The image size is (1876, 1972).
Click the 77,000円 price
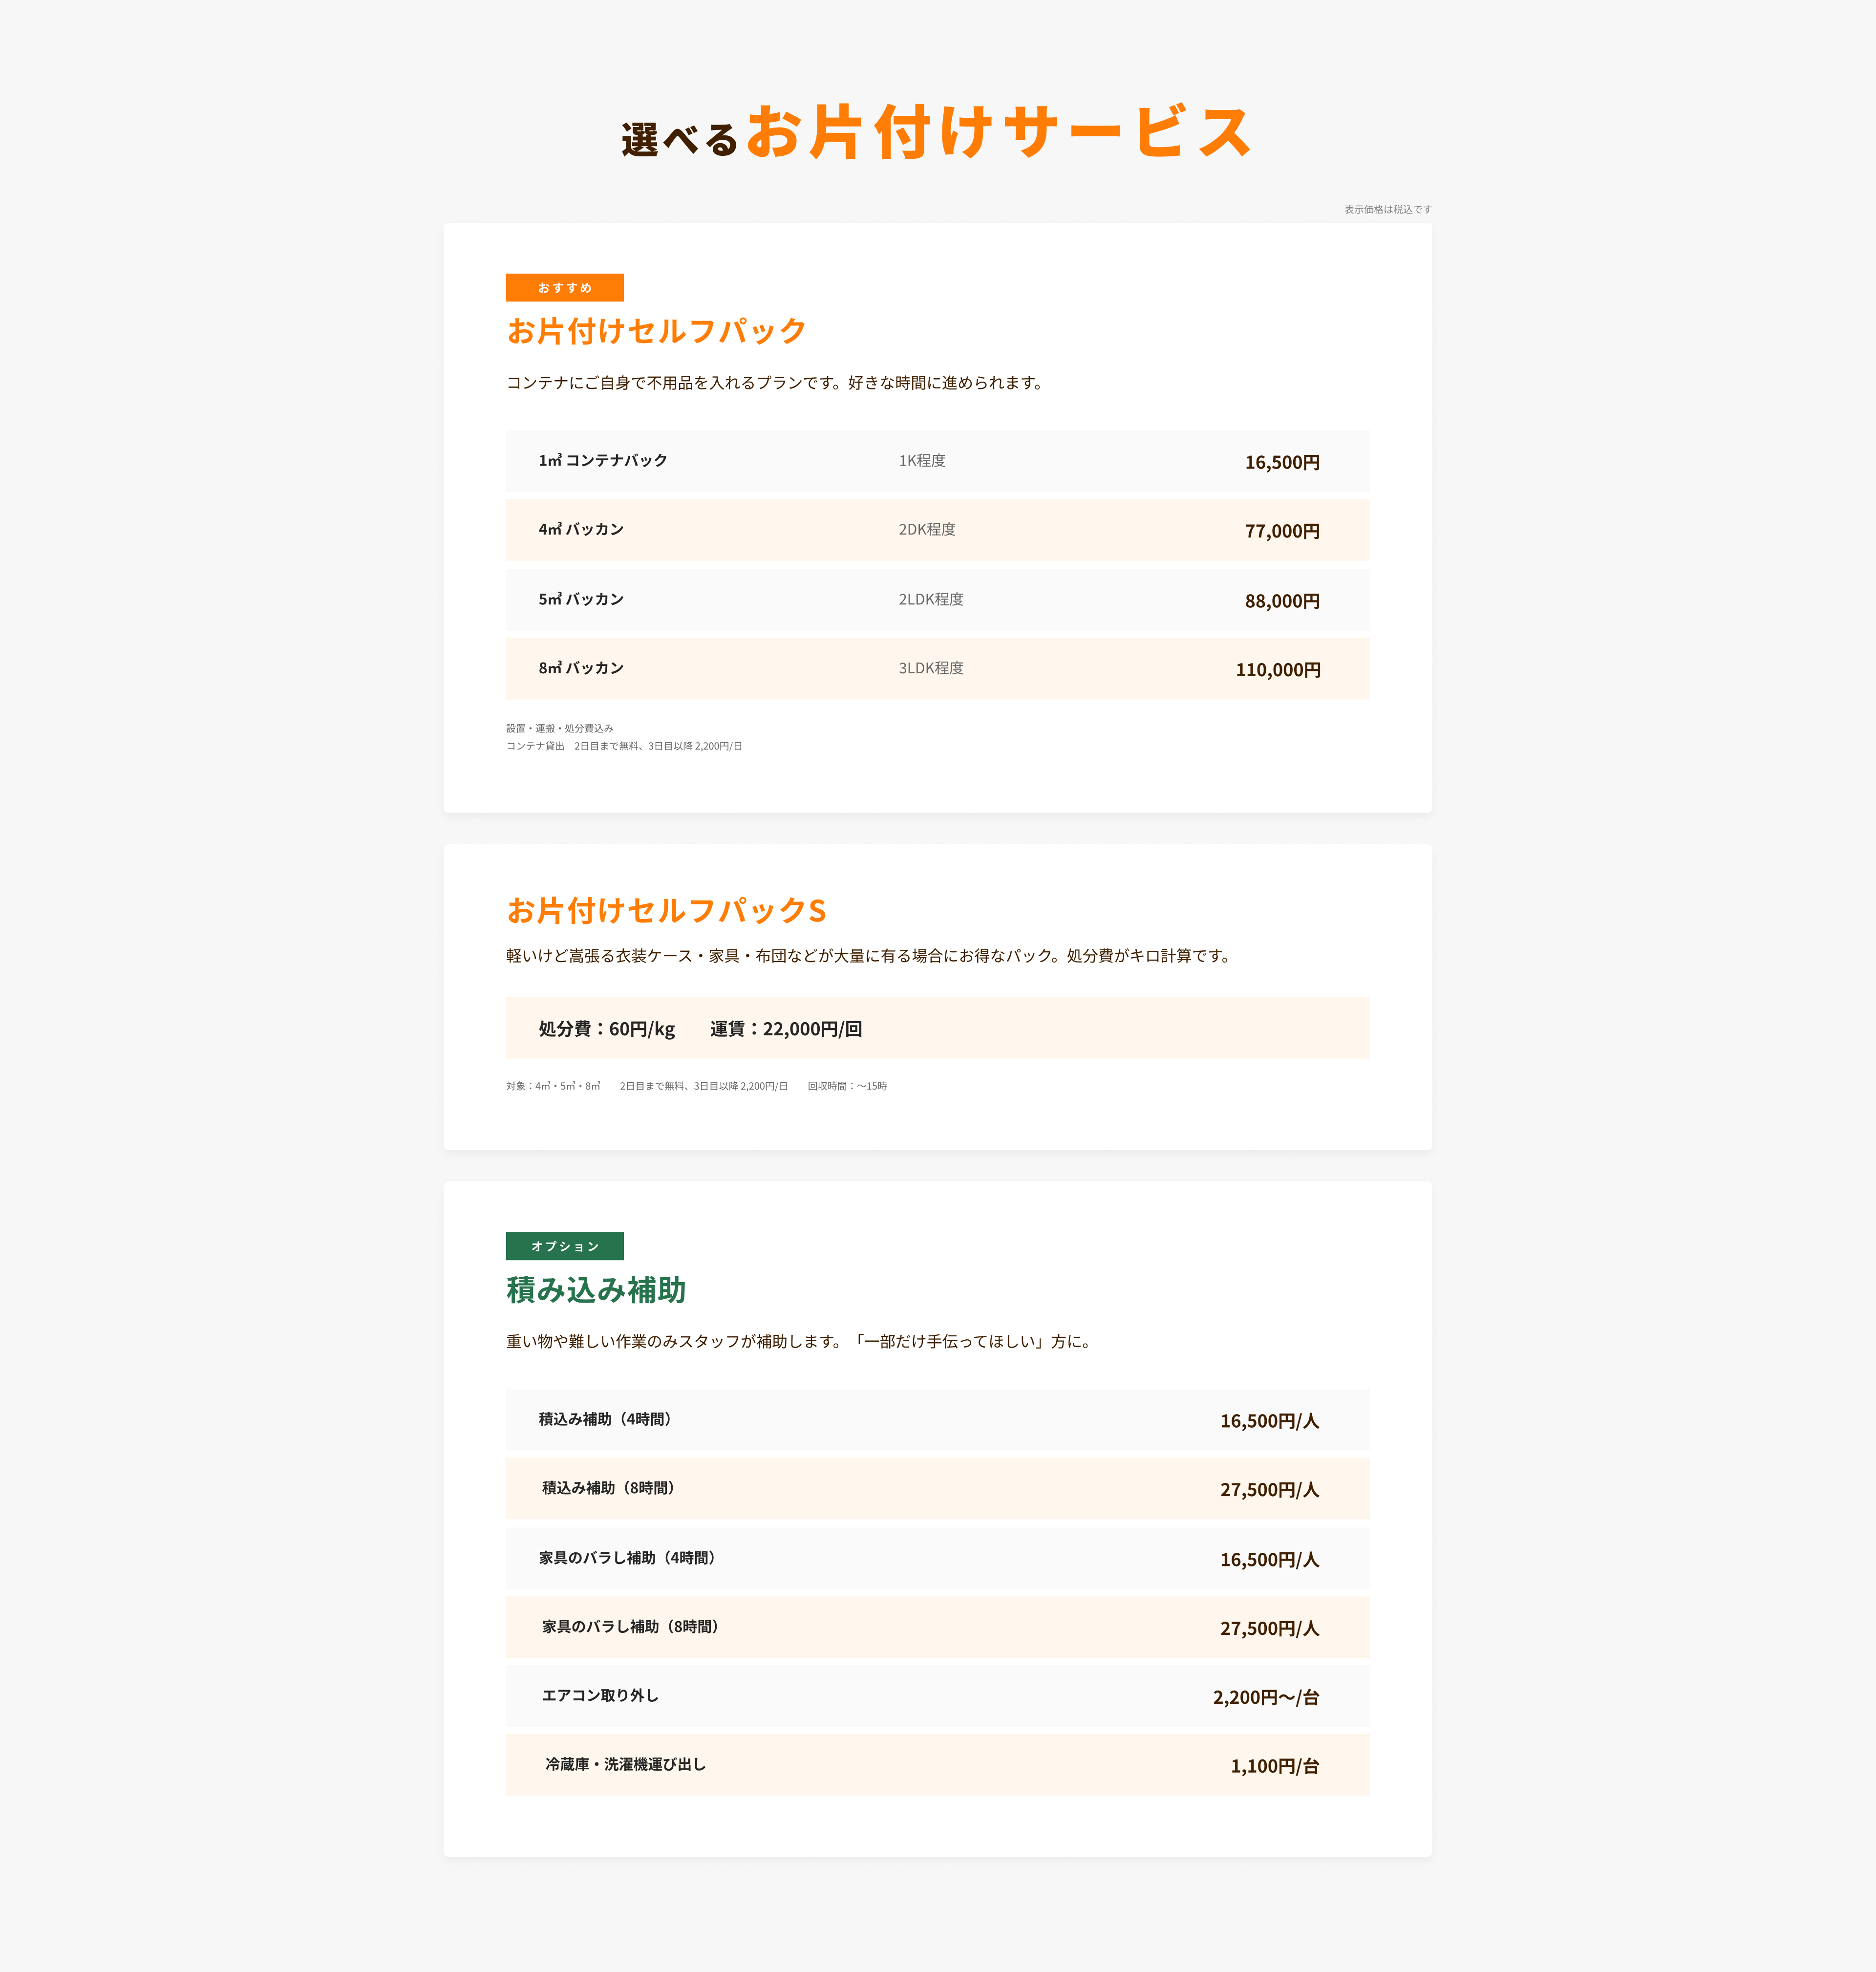(1282, 531)
